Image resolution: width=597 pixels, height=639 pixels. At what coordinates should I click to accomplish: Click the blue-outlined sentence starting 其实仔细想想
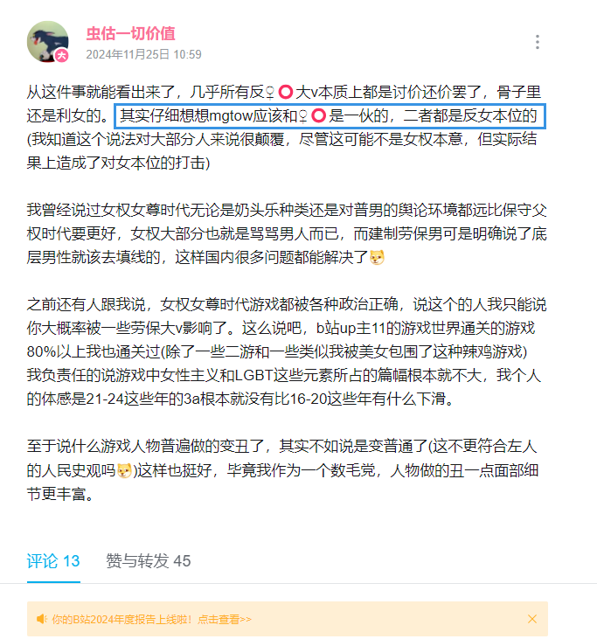[330, 116]
